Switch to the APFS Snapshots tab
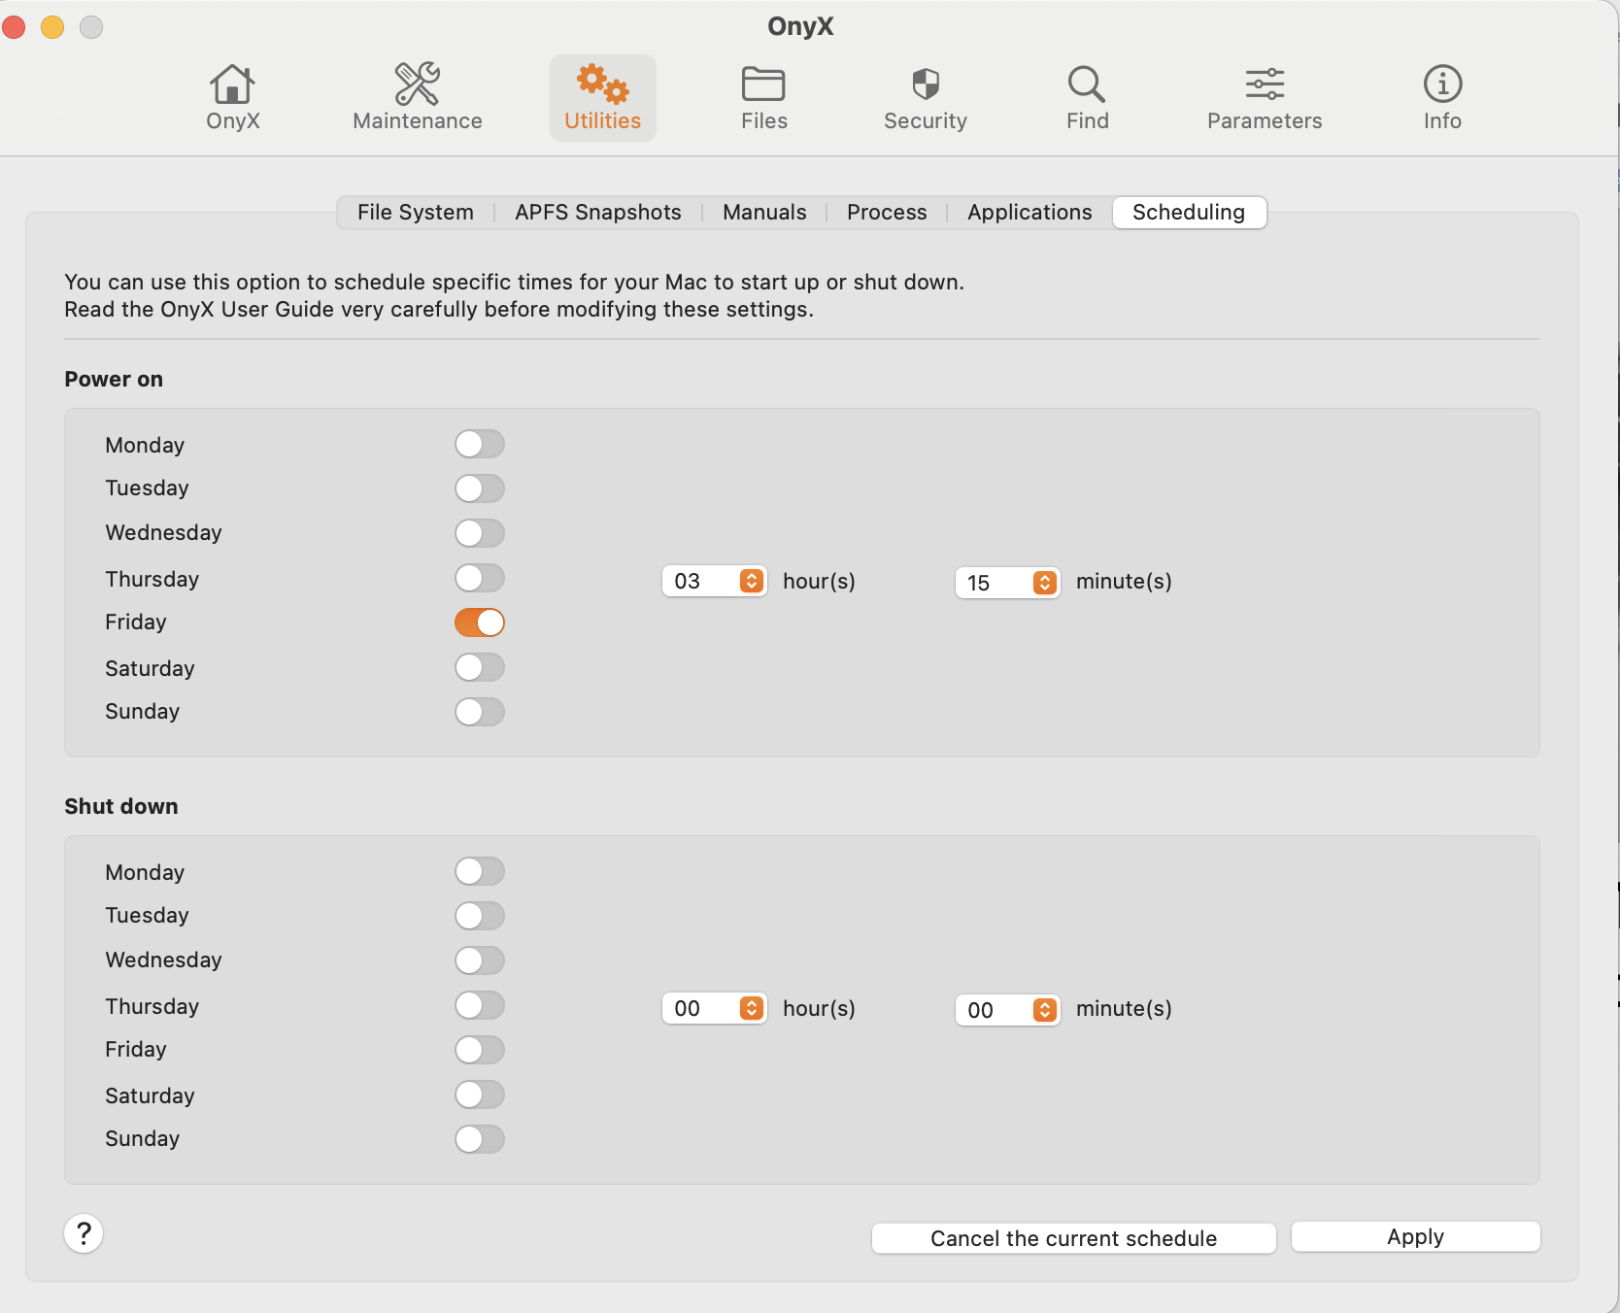The height and width of the screenshot is (1313, 1620). (x=597, y=212)
